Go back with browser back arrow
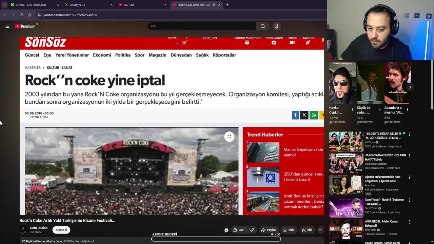Screen dimensions: 434x244 pos(5,15)
